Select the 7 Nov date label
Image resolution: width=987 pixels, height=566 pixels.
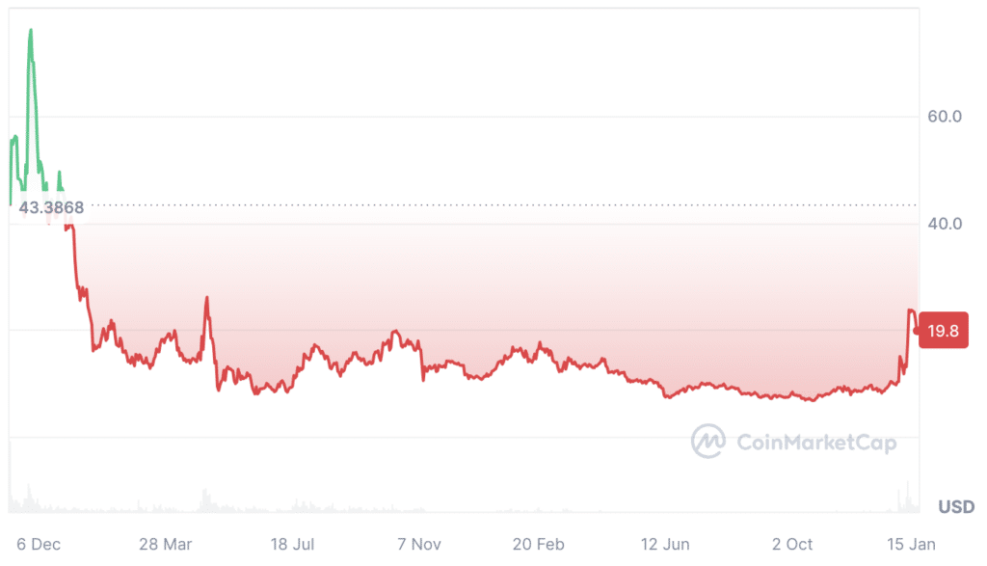click(x=420, y=545)
